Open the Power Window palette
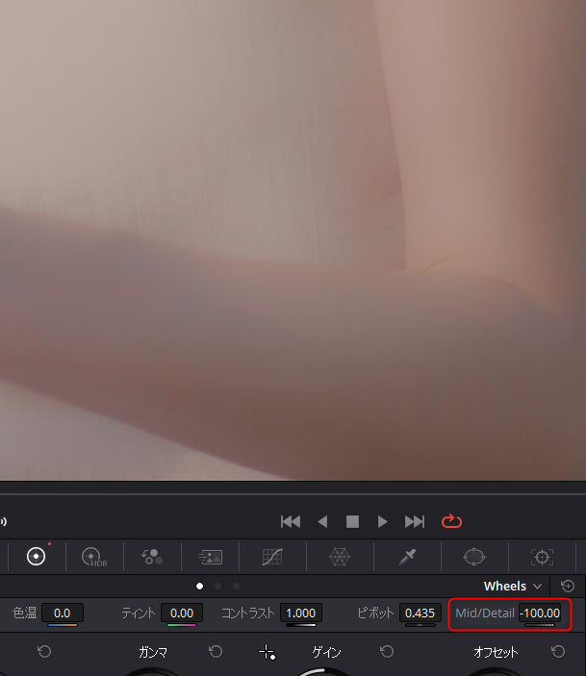The height and width of the screenshot is (676, 586). click(474, 556)
